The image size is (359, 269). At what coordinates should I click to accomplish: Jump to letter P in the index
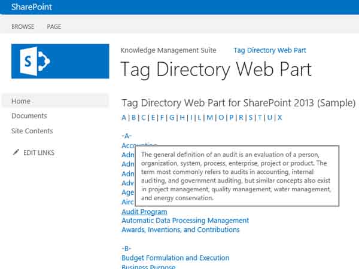point(232,117)
